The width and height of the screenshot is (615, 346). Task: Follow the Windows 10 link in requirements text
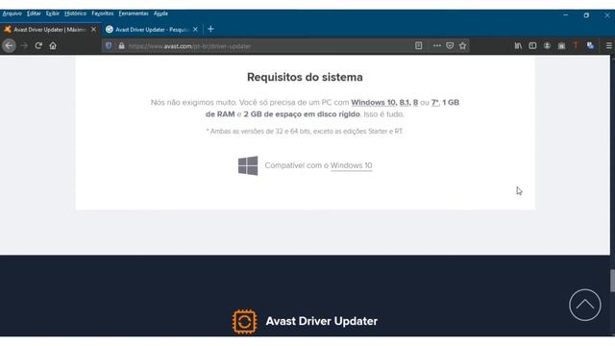point(374,103)
